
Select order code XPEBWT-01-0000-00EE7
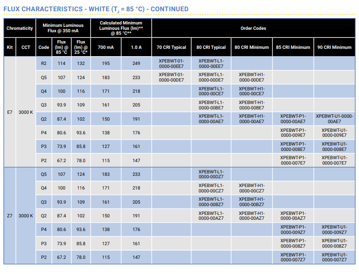pos(171,63)
